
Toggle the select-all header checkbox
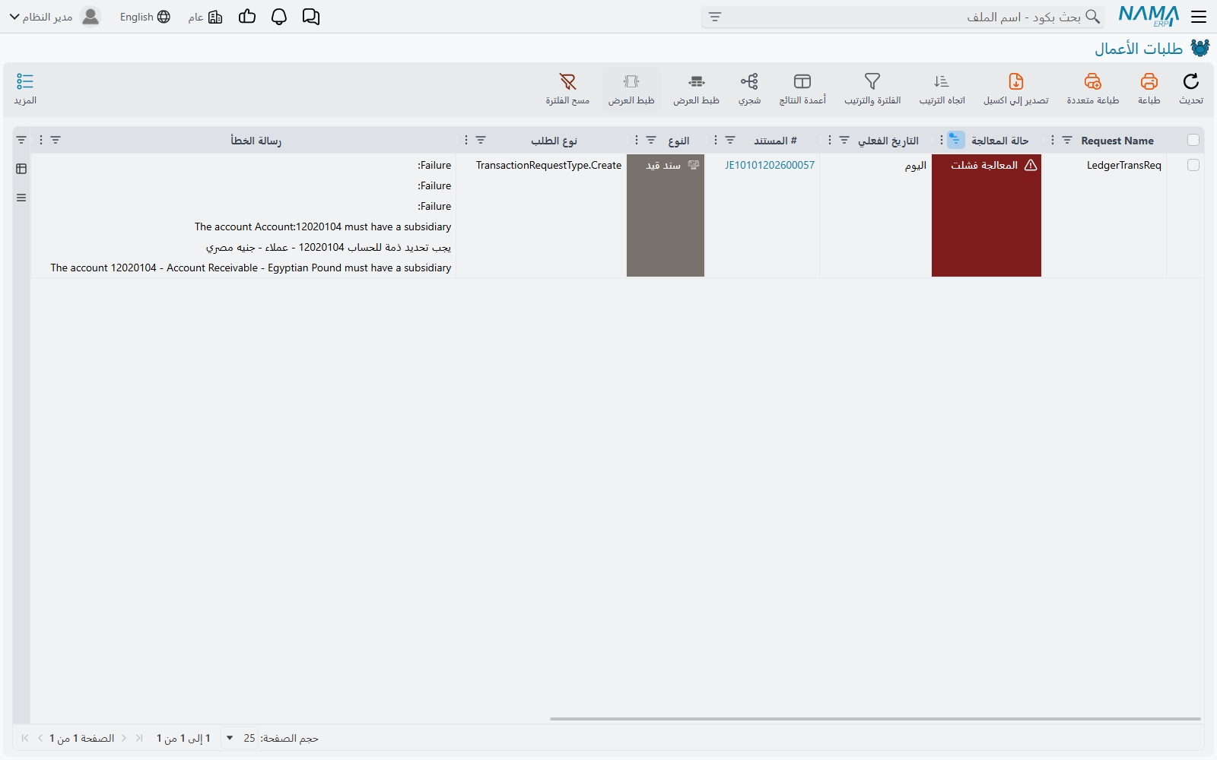click(x=1193, y=140)
